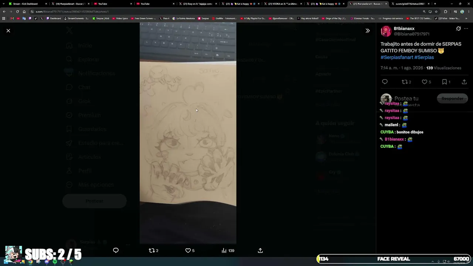
Task: Reload the current page
Action: tap(17, 11)
